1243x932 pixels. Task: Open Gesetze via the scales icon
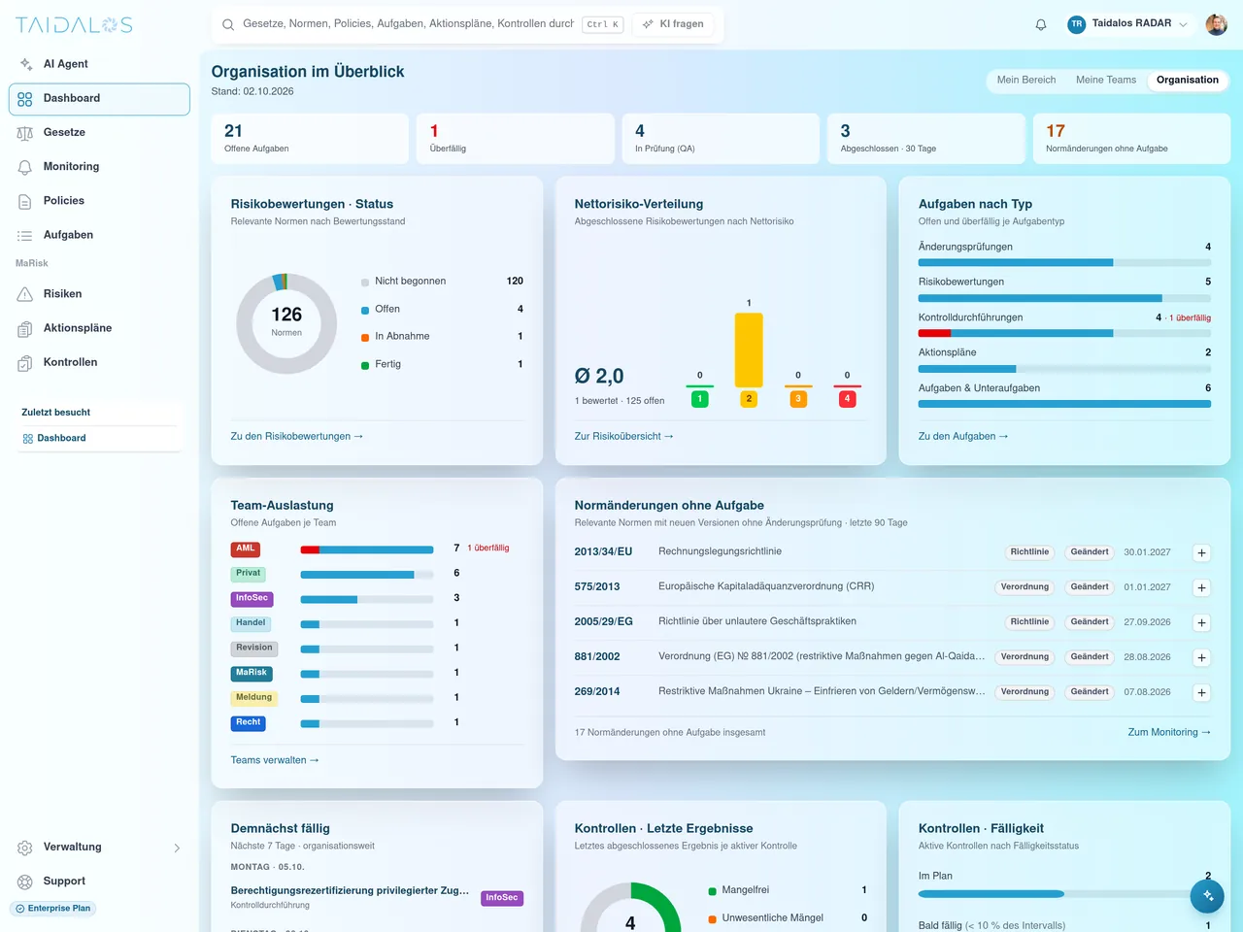click(x=25, y=133)
